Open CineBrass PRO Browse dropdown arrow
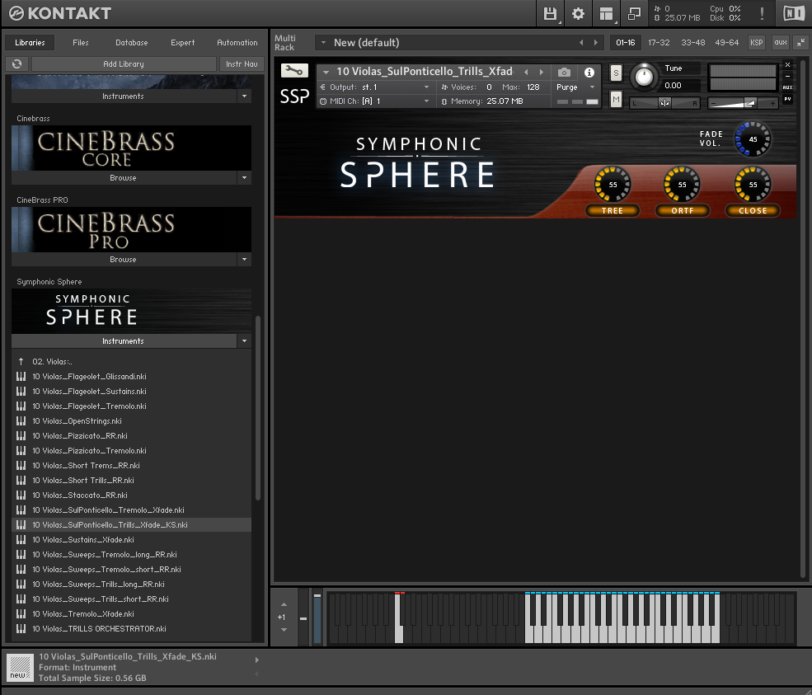The image size is (812, 695). pyautogui.click(x=245, y=260)
